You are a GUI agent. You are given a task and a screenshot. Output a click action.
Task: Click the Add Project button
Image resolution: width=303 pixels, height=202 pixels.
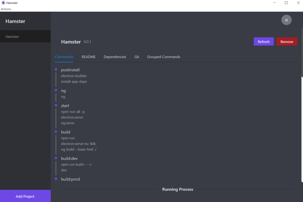click(x=25, y=196)
